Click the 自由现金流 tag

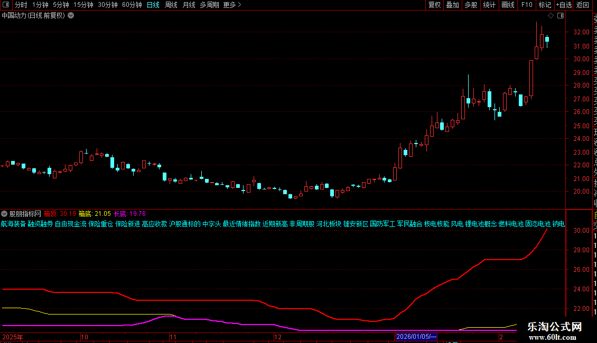(x=70, y=224)
